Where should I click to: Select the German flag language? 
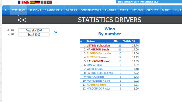pyautogui.click(x=38, y=2)
